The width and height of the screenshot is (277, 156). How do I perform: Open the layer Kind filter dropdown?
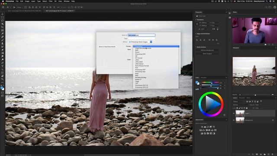(238, 101)
